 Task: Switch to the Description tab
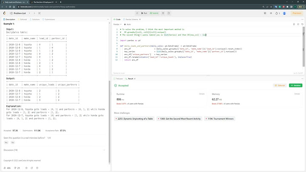click(x=9, y=19)
